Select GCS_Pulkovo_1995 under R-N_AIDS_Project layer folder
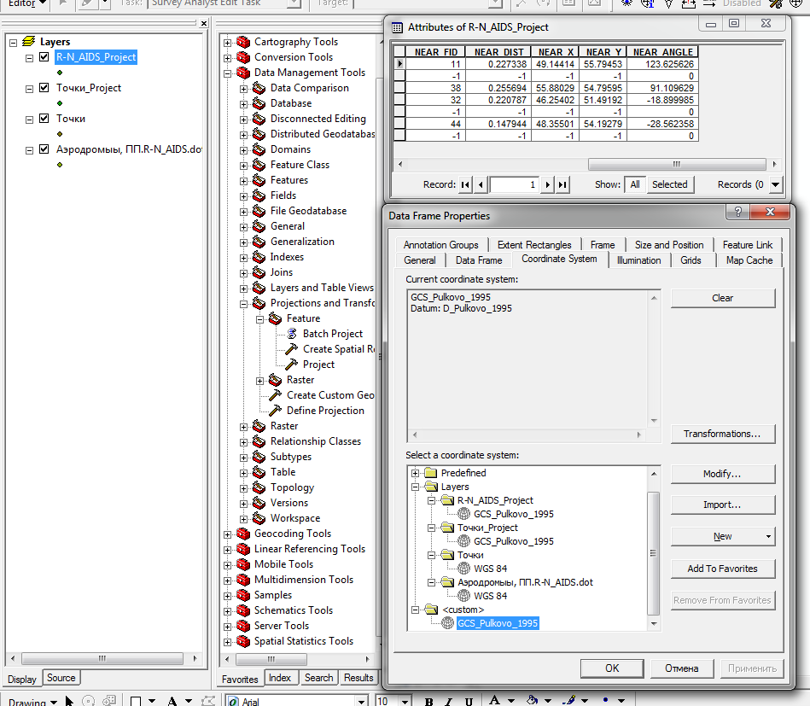The height and width of the screenshot is (706, 810). [514, 514]
